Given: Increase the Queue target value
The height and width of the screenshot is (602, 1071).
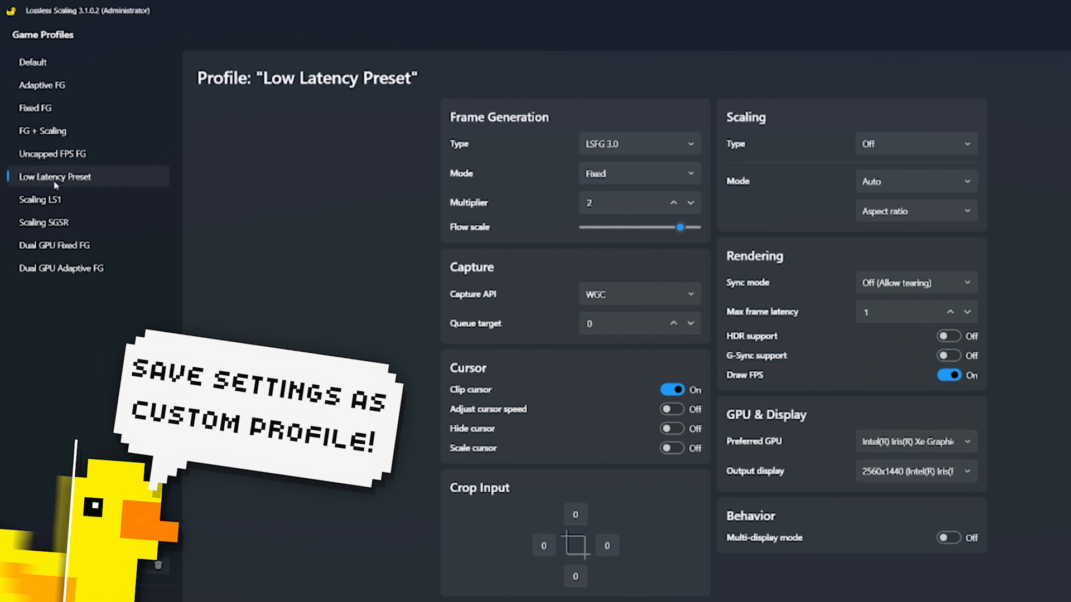Looking at the screenshot, I should click(673, 323).
